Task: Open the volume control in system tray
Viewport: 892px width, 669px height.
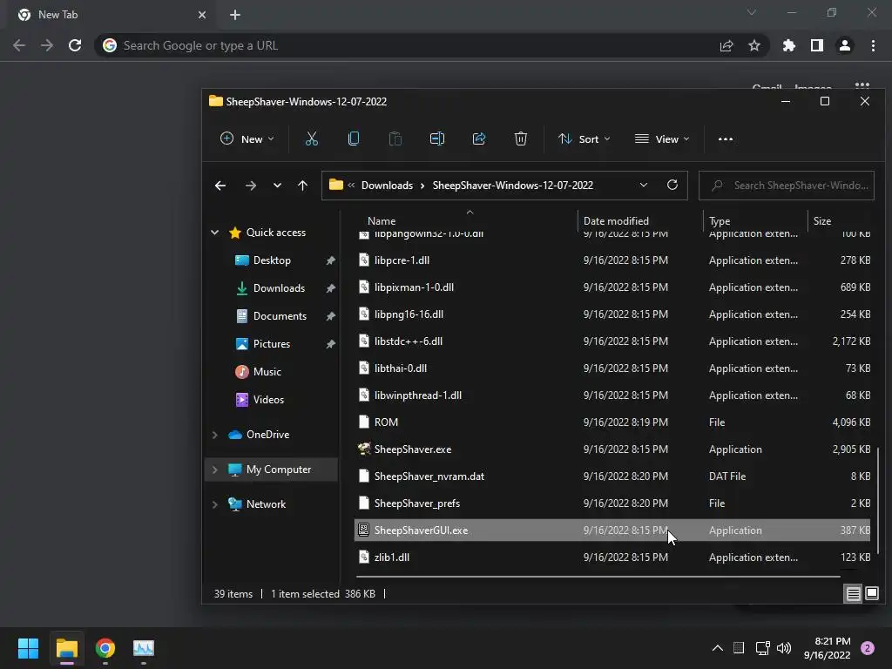Action: (x=784, y=648)
